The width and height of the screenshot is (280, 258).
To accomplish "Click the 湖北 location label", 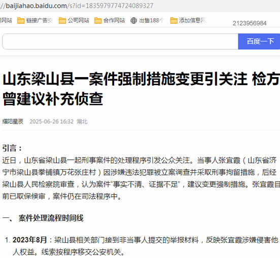I will point(82,122).
